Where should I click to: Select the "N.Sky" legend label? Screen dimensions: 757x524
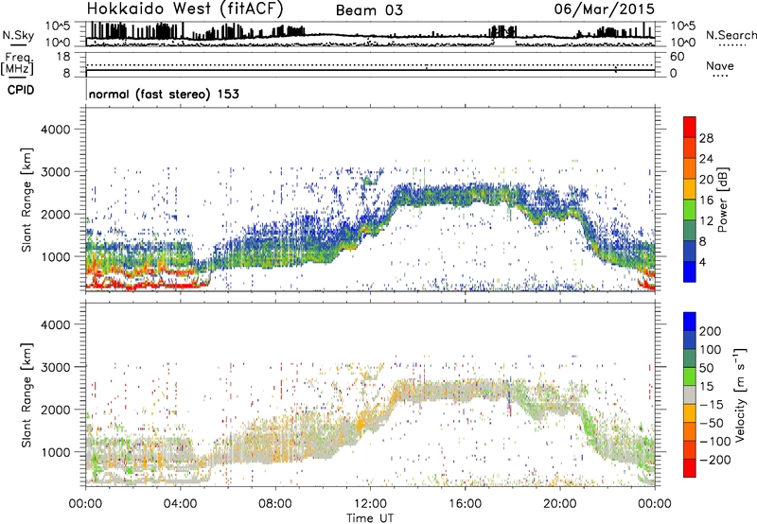(18, 35)
